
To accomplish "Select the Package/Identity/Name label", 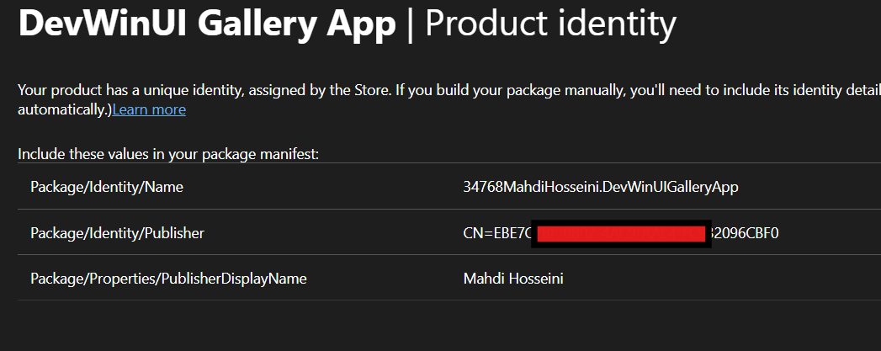I will pos(107,187).
